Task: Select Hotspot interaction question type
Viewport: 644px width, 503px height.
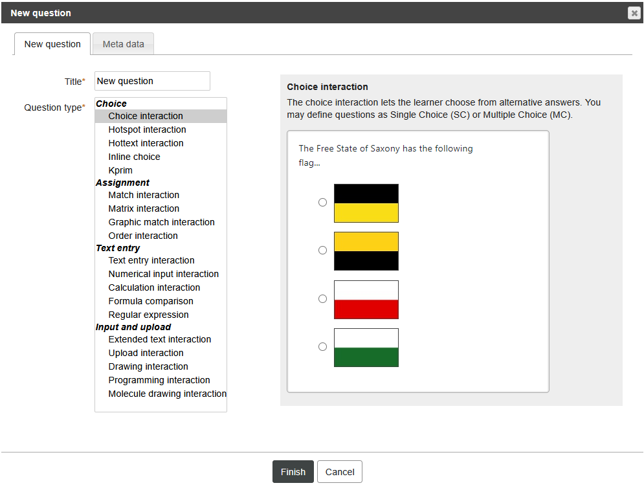Action: pyautogui.click(x=147, y=129)
